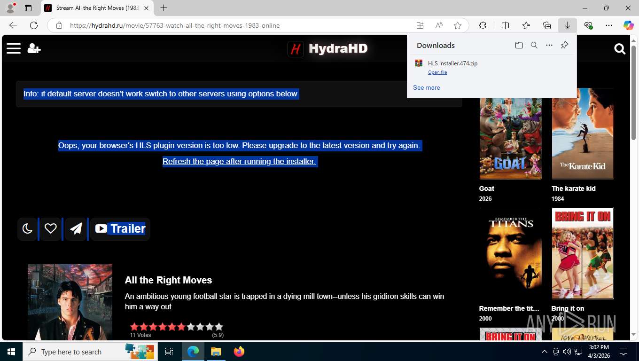This screenshot has width=639, height=361.
Task: Pin the Downloads panel
Action: pos(564,45)
